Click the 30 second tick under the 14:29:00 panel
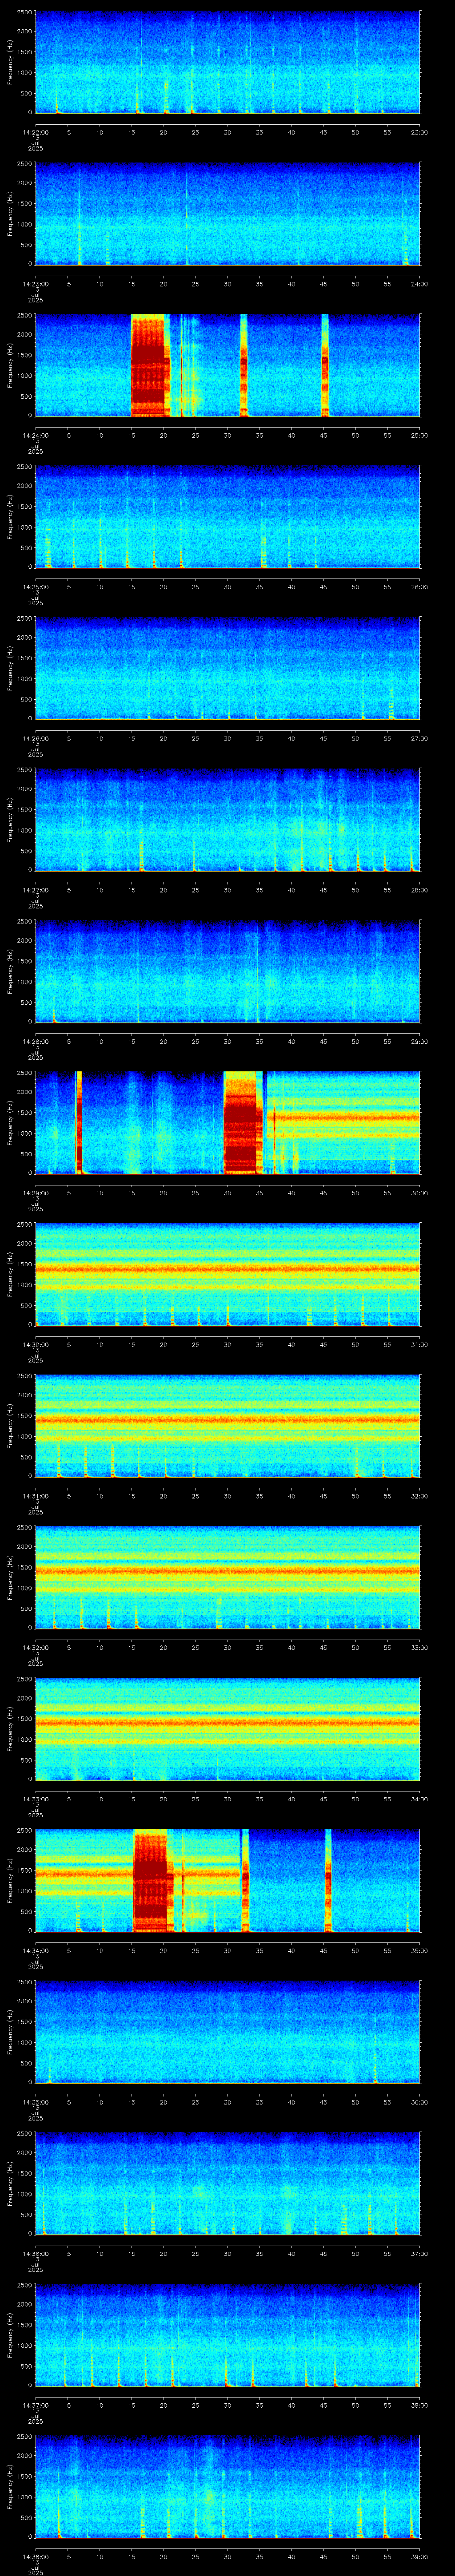This screenshot has height=2576, width=455. [228, 1193]
